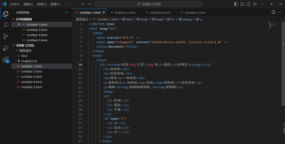
Task: Switch to the Untitled-5.html tab
Action: pyautogui.click(x=195, y=13)
